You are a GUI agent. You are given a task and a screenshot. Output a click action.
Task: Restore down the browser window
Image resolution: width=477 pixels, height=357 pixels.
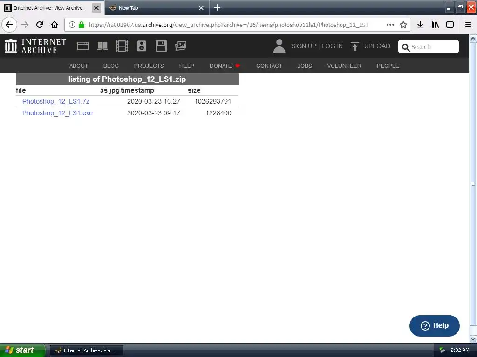pos(460,7)
